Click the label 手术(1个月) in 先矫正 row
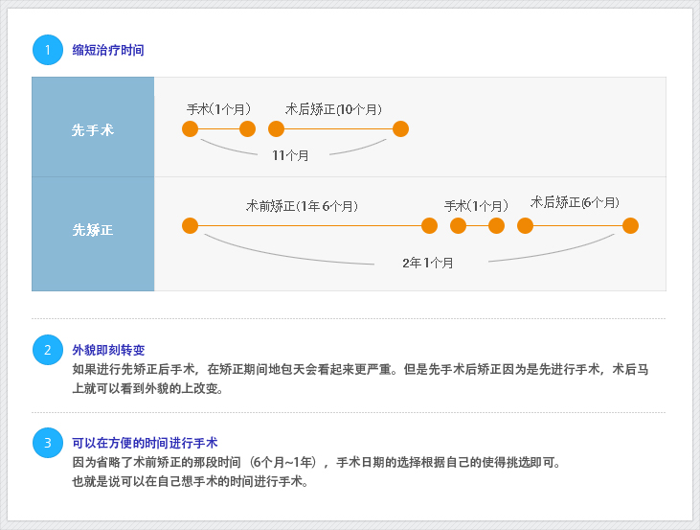 coord(476,206)
